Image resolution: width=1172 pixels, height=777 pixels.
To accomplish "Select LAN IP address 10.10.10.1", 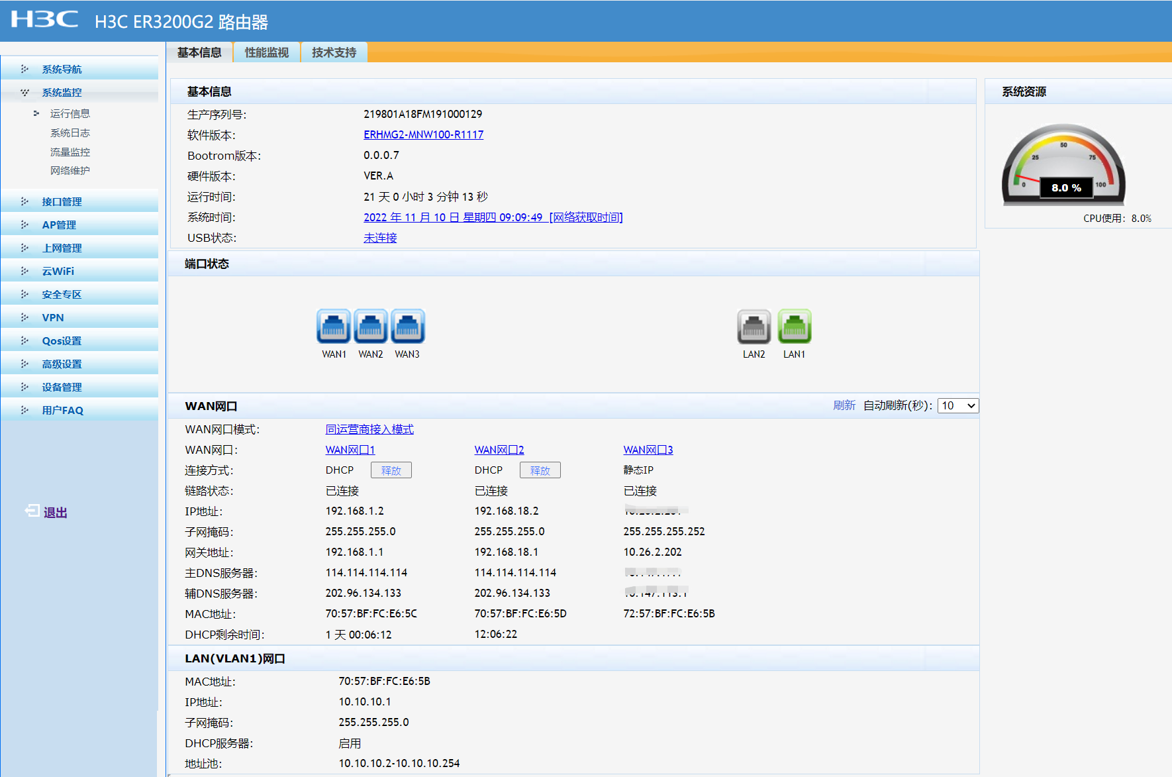I will coord(365,701).
